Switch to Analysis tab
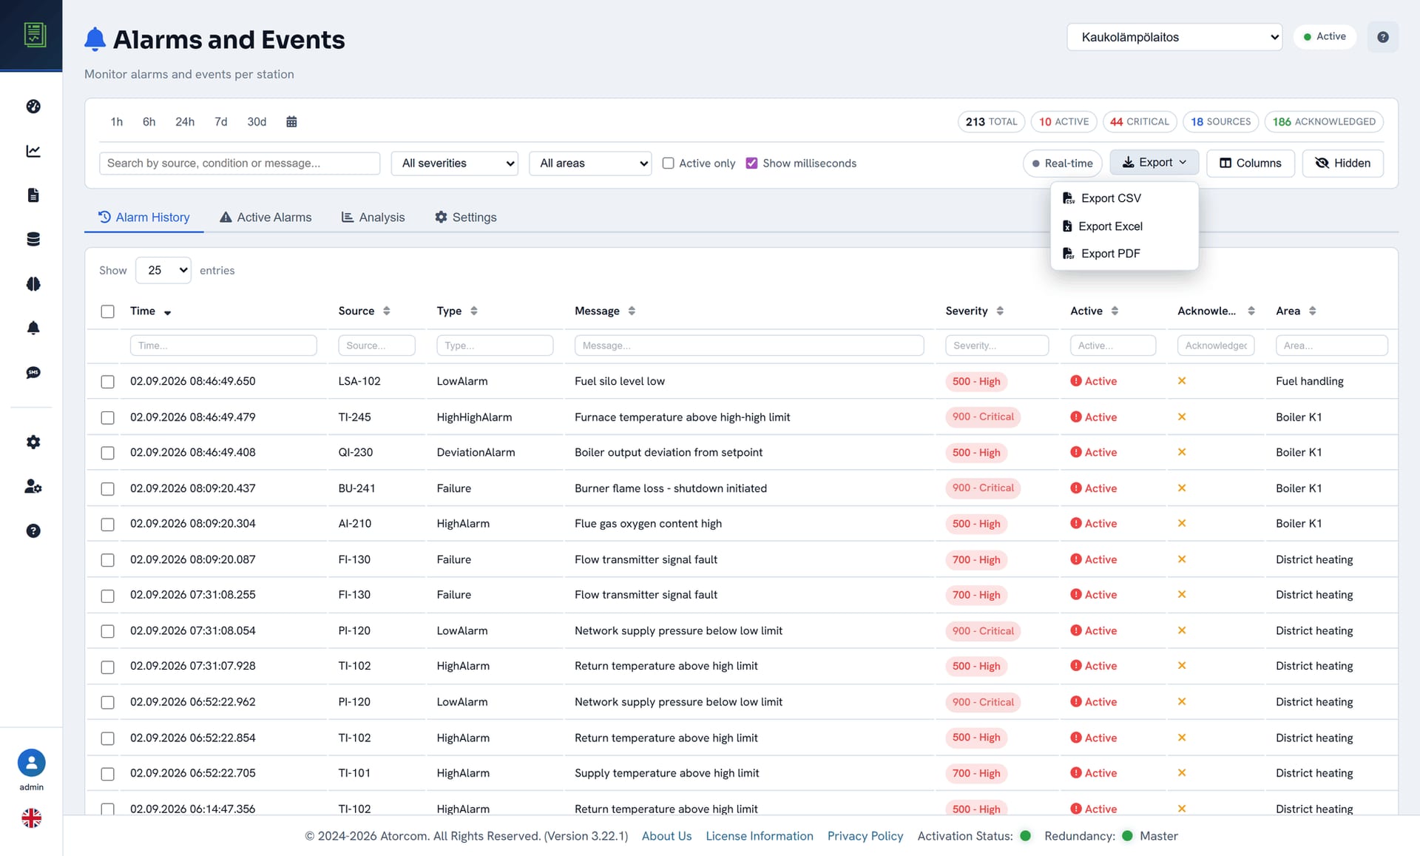 click(373, 218)
